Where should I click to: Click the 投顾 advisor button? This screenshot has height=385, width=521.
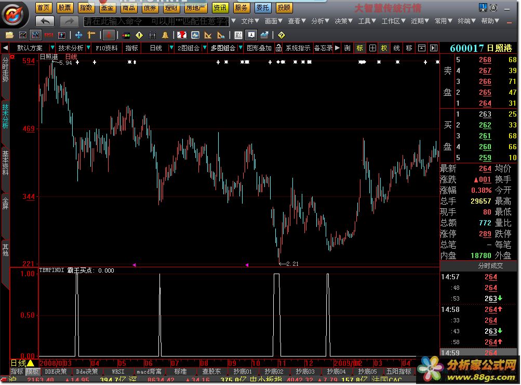coord(284,7)
